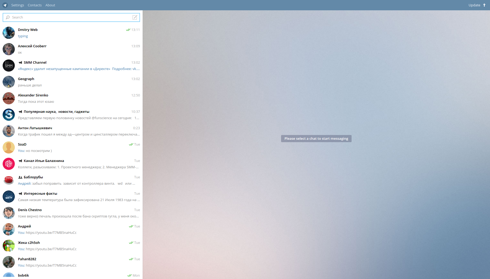Open chat with Жека c2h5oh
Screen dimensions: 490x279
pos(71,246)
